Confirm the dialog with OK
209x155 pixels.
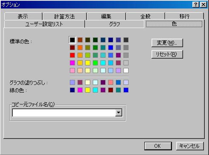158,146
